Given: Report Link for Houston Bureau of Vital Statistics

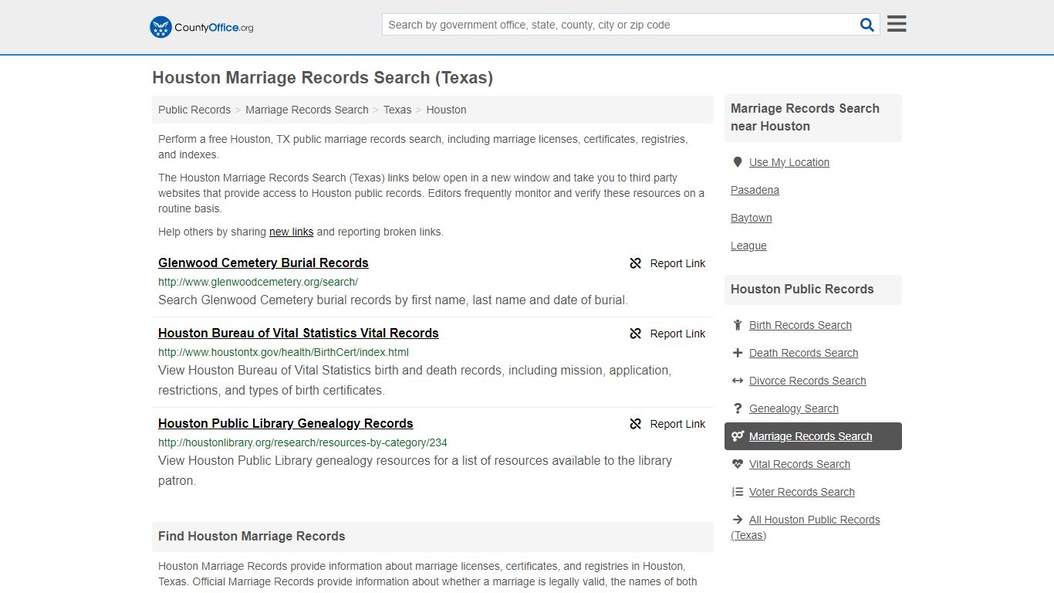Looking at the screenshot, I should 667,334.
